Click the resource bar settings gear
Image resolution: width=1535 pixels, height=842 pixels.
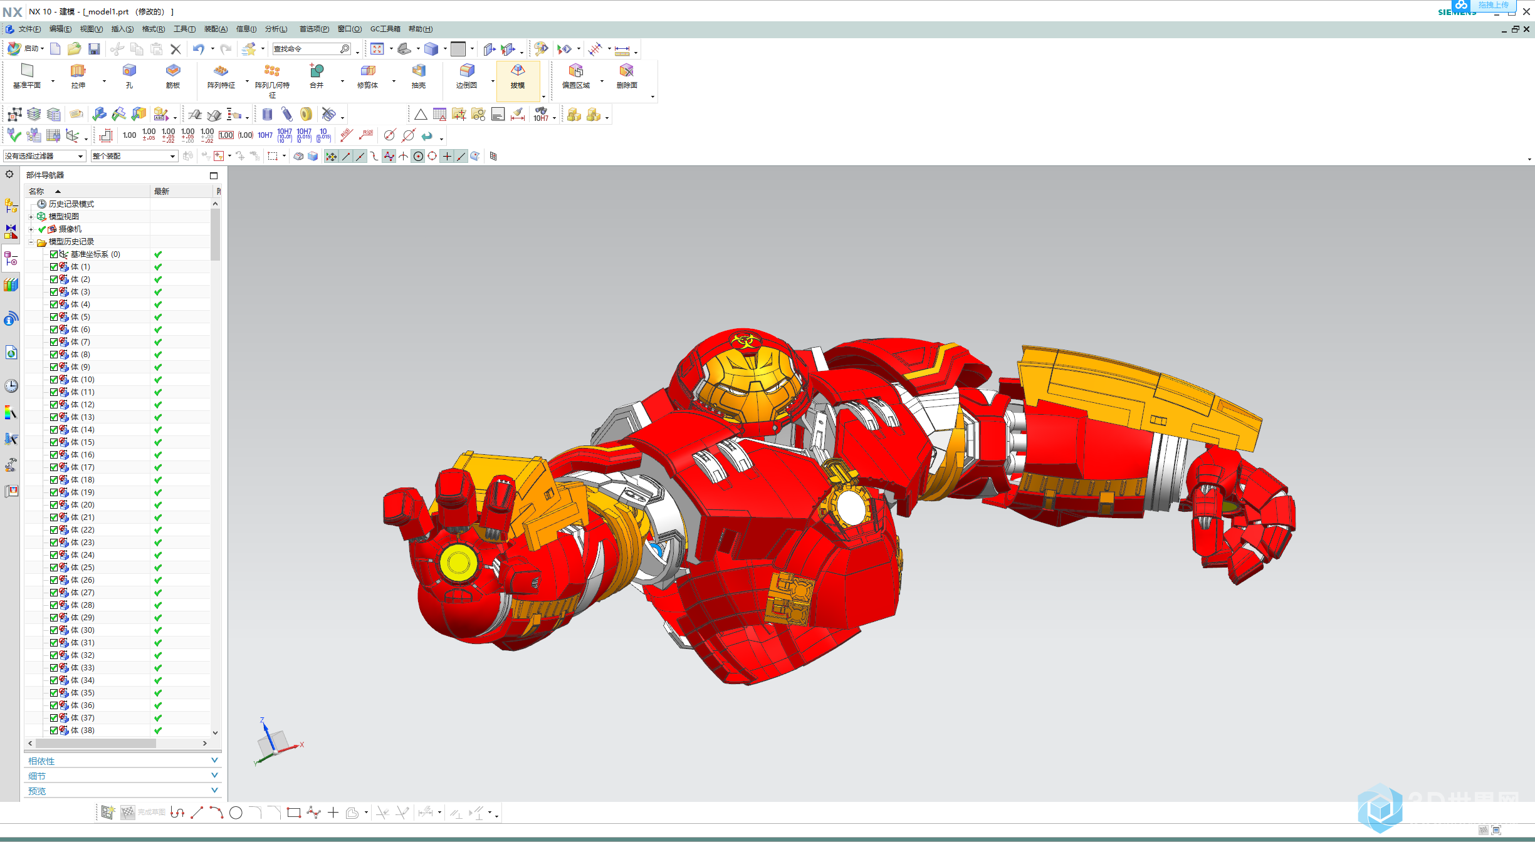(9, 175)
